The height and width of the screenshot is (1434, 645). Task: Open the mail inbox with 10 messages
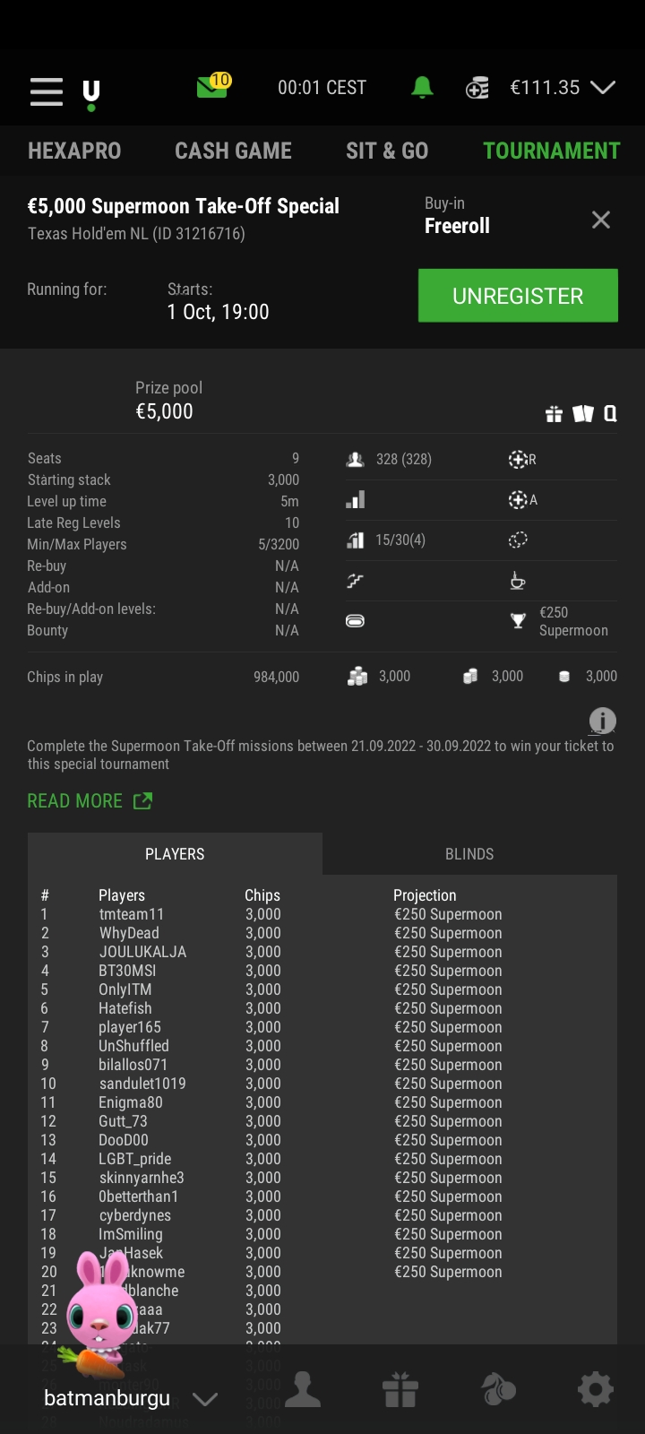click(213, 86)
